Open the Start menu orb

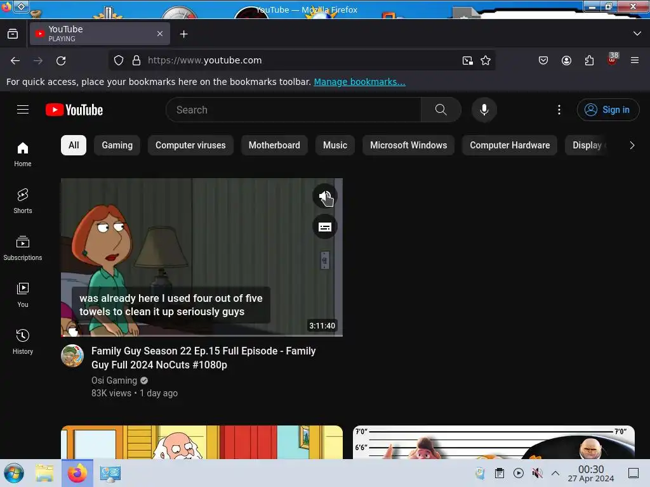[14, 473]
